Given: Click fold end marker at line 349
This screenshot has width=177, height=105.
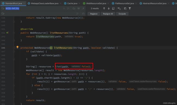Looking at the screenshot, I should click(14, 59).
